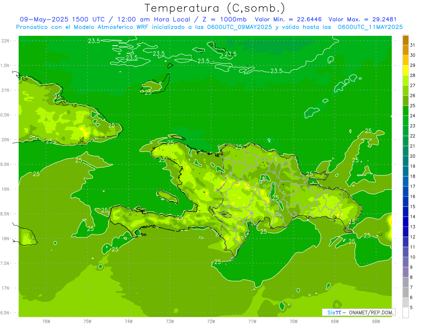Click the latitude axis label "9.5N"
This screenshot has height=326, width=422.
coord(5,164)
